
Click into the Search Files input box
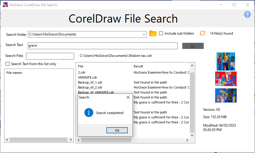tap(50, 56)
